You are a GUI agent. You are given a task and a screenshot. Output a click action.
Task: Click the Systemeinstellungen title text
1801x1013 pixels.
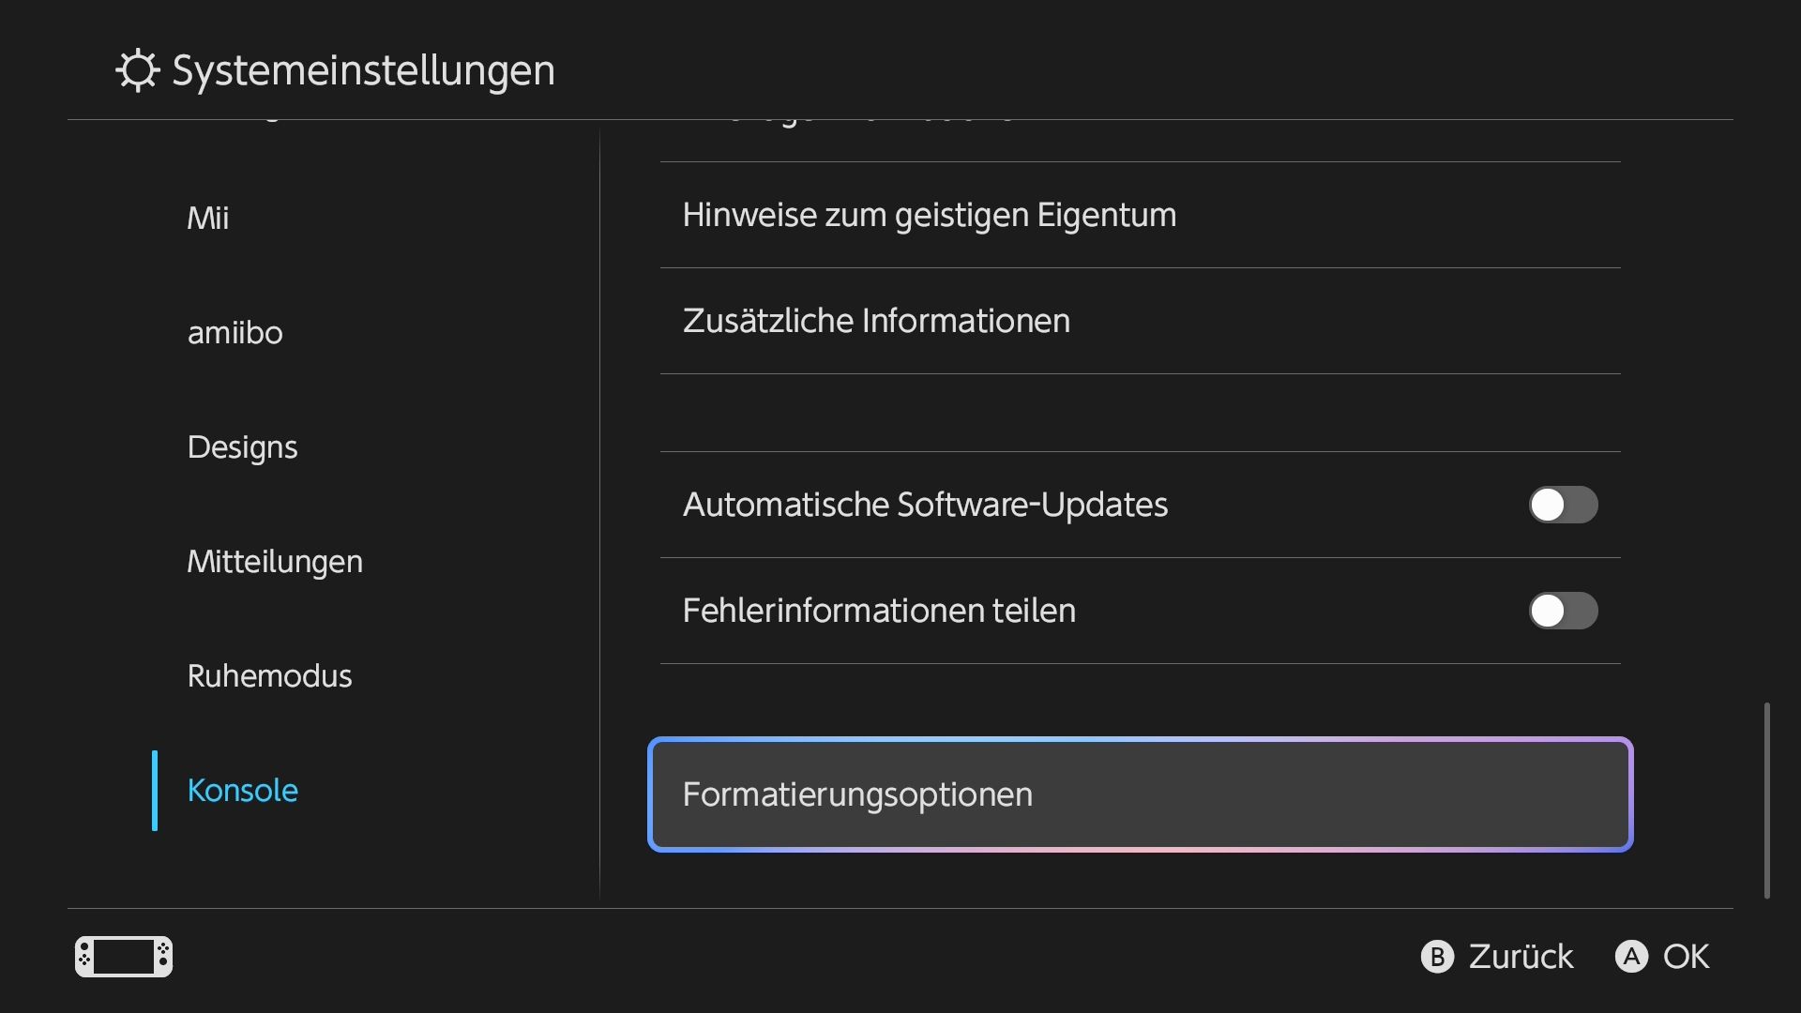363,71
